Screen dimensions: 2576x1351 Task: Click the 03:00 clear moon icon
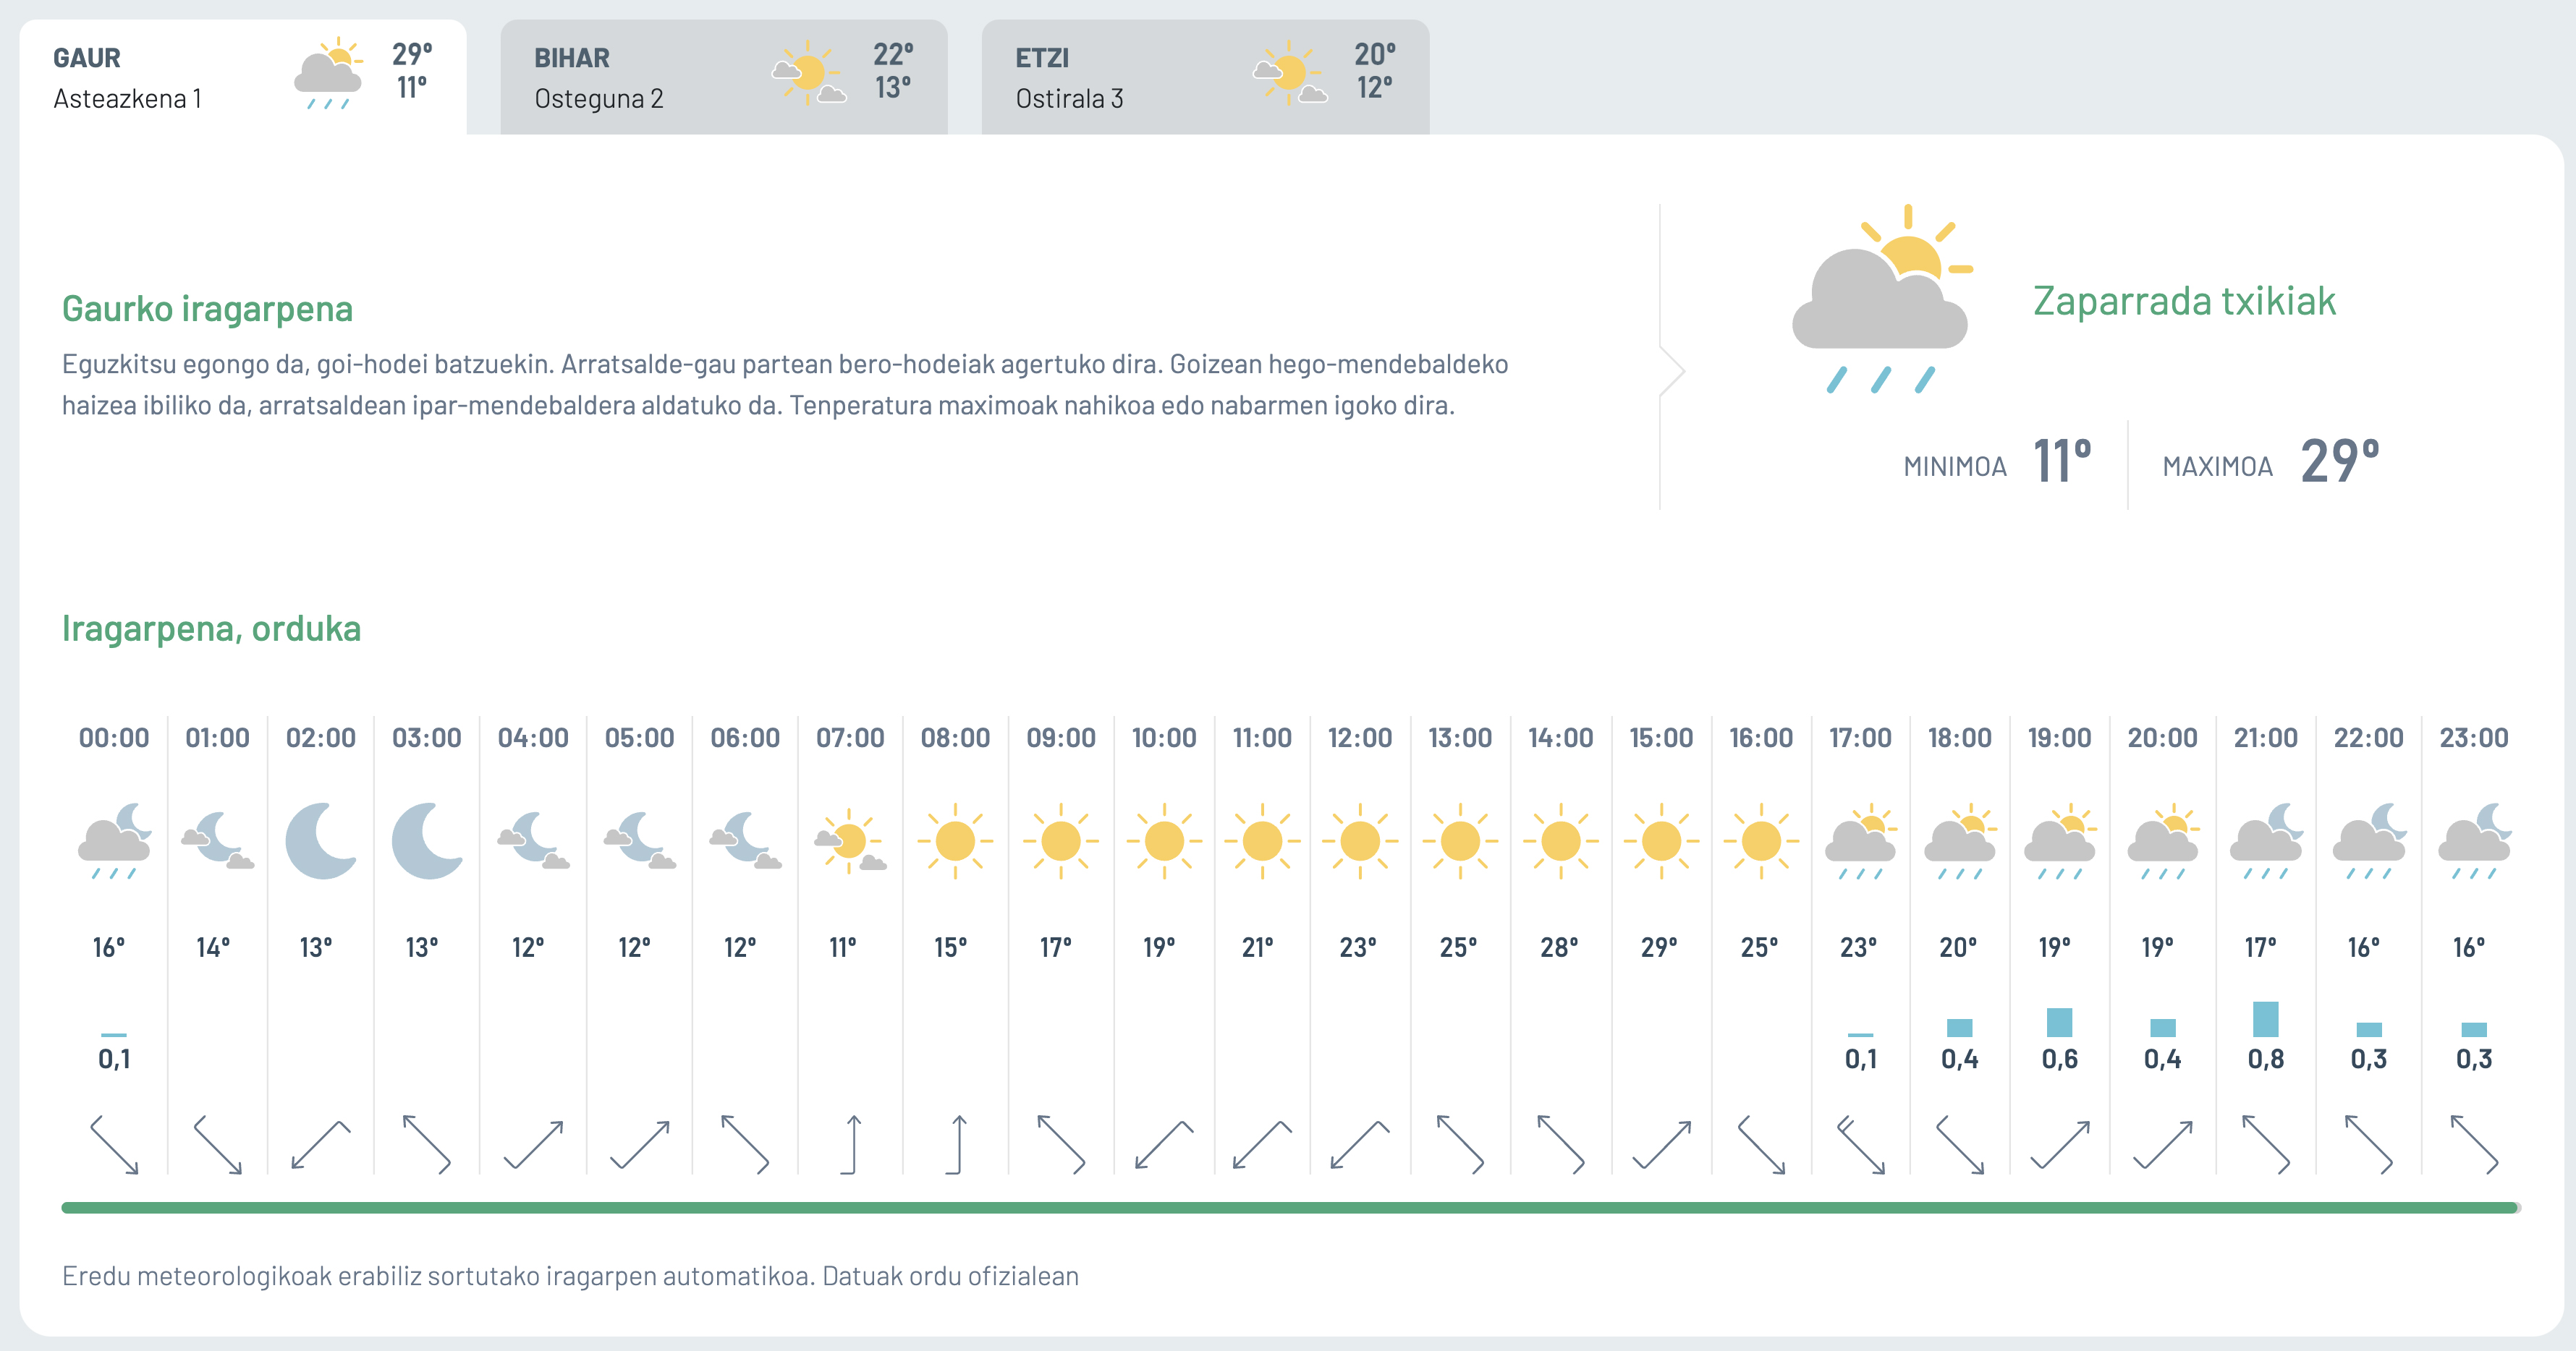coord(427,840)
